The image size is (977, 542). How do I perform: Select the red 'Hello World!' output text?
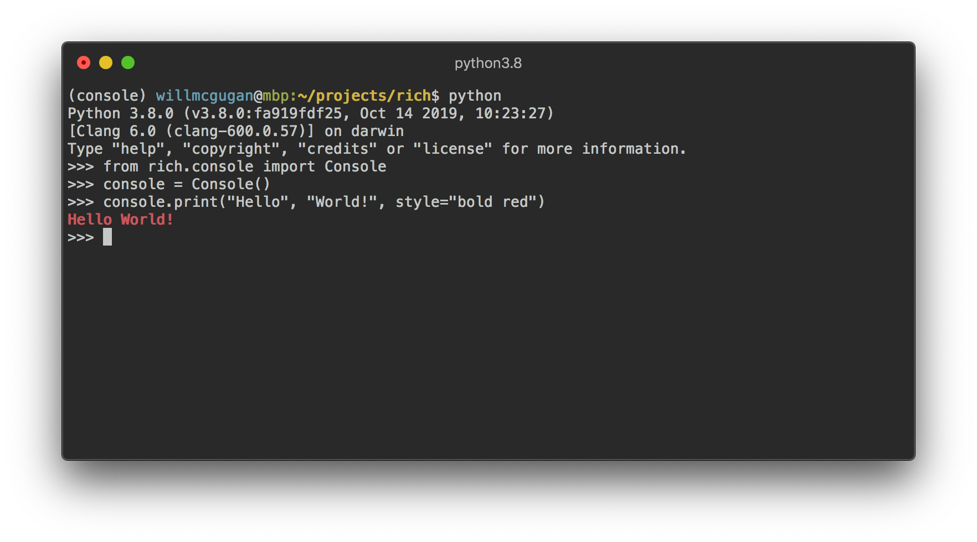tap(120, 219)
